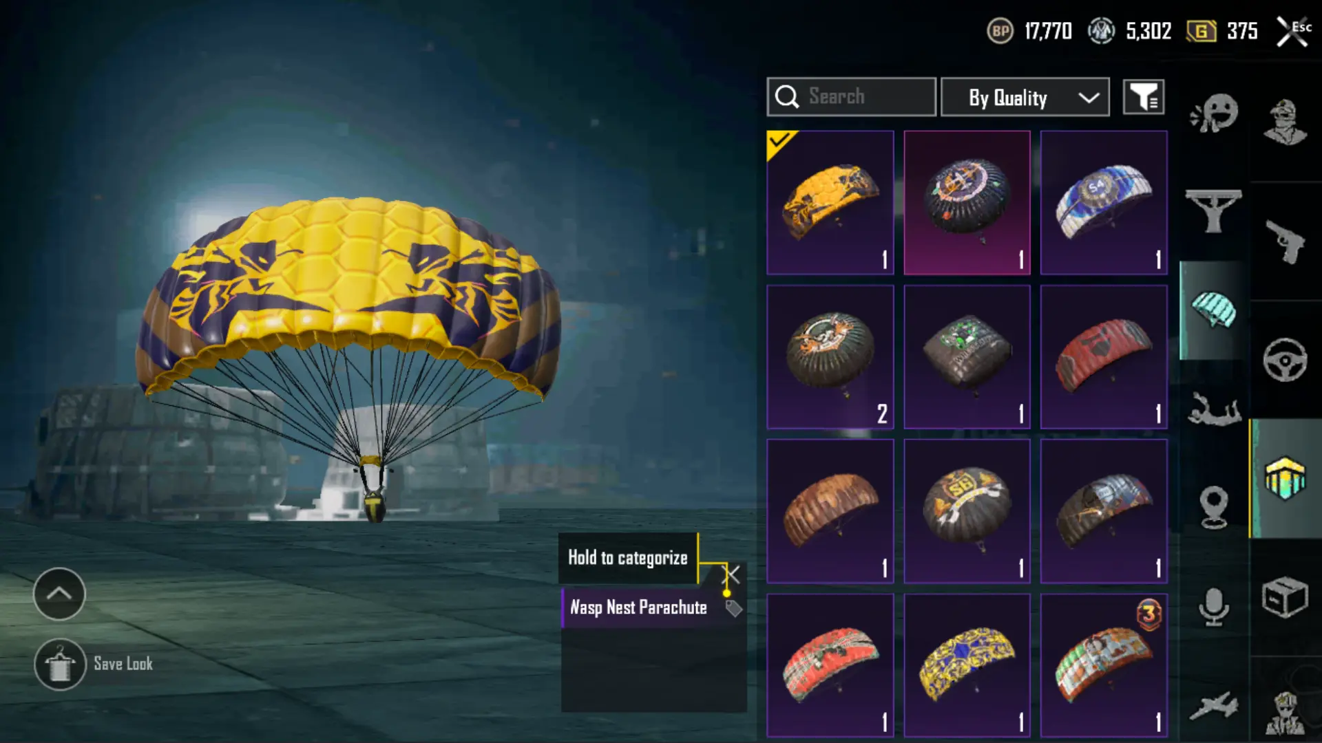Open the vehicle steering wheel category
This screenshot has width=1322, height=743.
[1285, 360]
